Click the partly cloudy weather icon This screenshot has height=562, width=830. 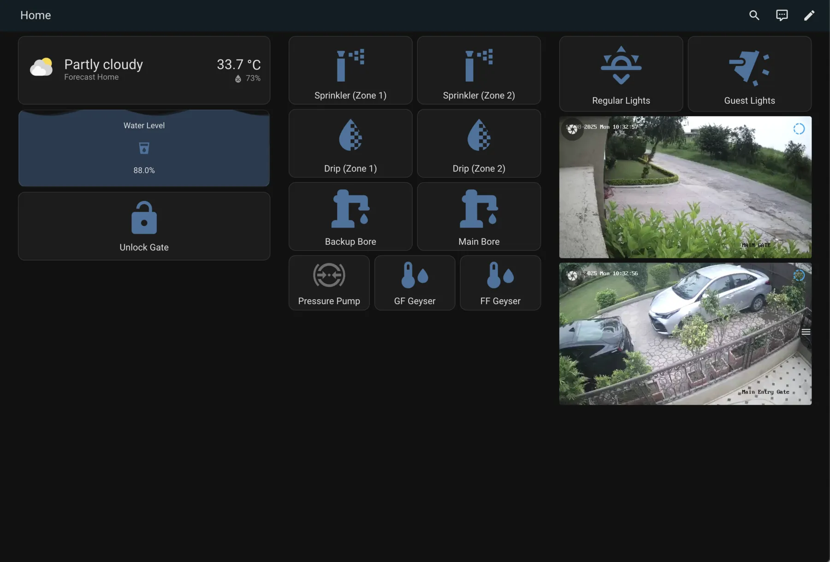coord(41,67)
